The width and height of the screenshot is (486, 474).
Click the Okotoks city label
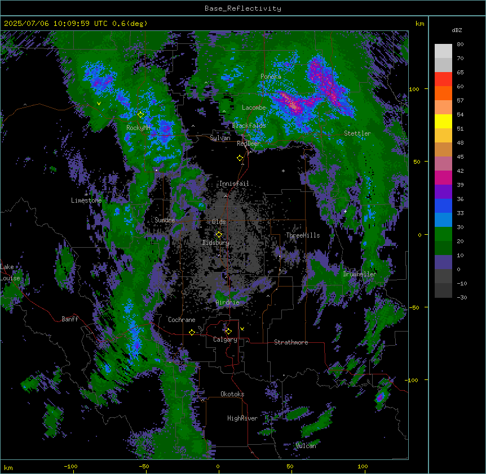(x=232, y=394)
